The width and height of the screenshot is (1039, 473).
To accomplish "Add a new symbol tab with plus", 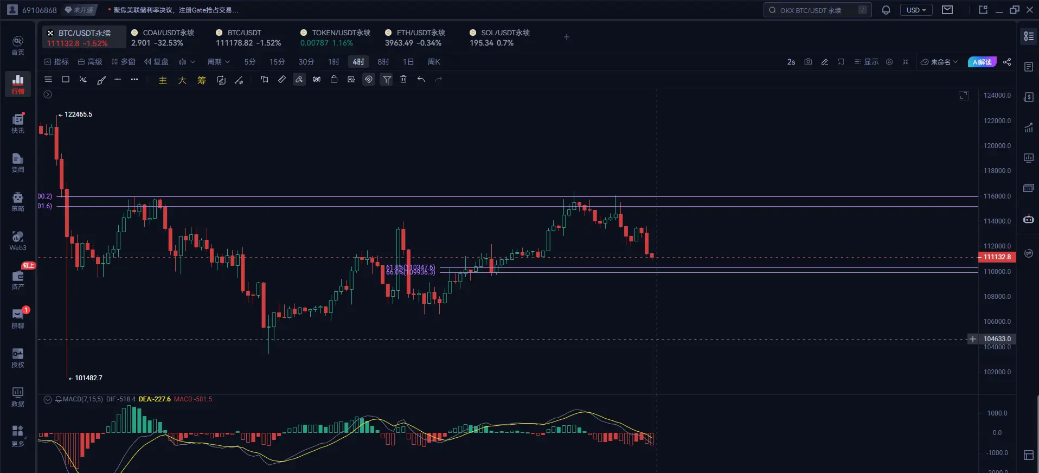I will [x=567, y=37].
